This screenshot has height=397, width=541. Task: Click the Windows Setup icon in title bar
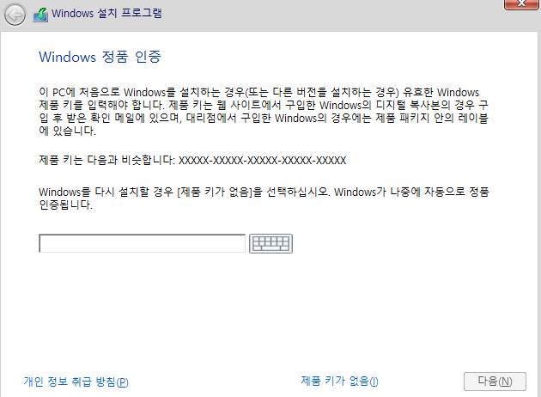point(40,15)
